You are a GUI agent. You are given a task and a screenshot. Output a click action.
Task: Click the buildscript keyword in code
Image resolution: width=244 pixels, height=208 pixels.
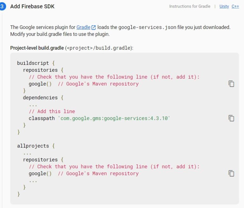[33, 63]
